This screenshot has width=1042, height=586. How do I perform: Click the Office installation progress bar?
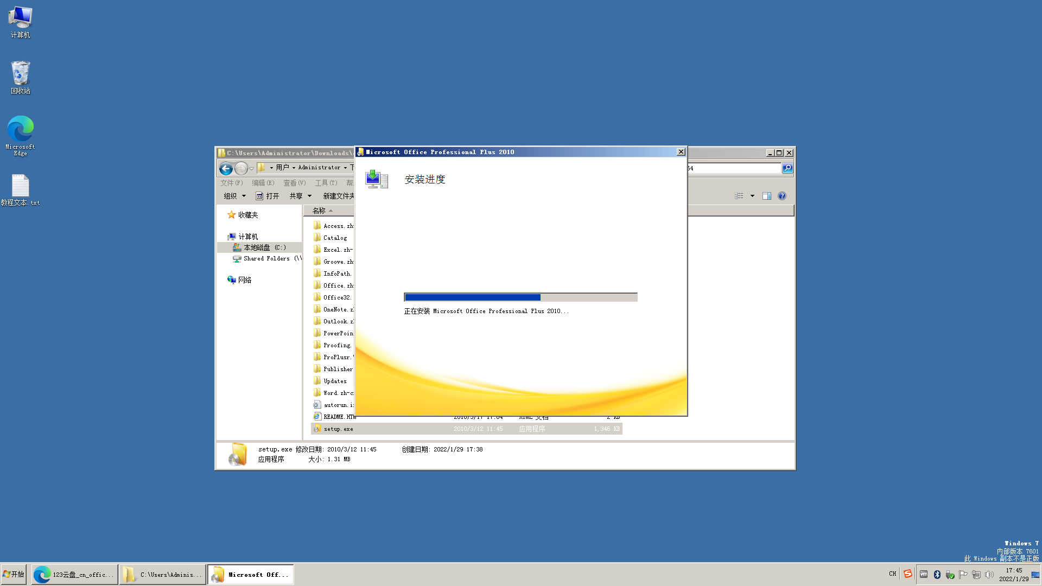coord(520,297)
